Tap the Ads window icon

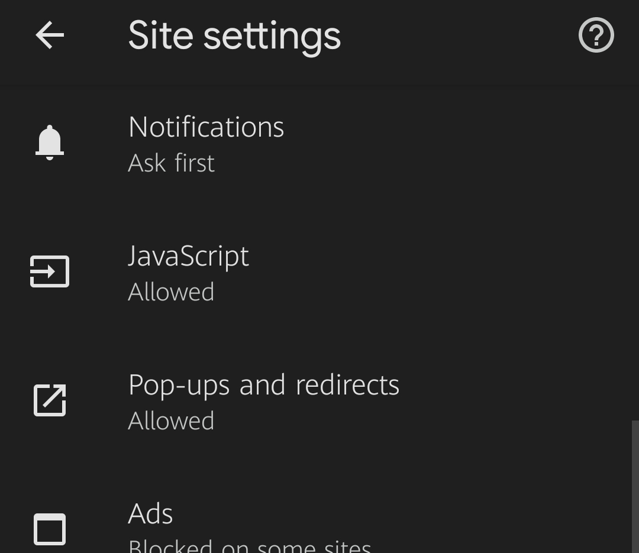click(50, 529)
